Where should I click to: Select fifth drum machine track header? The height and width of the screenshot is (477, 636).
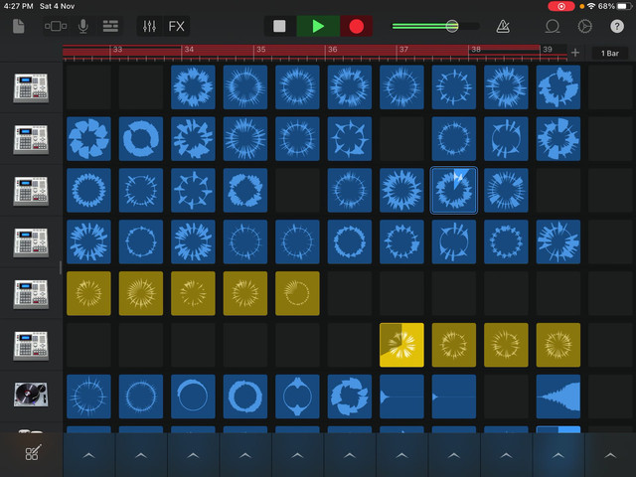tap(31, 294)
